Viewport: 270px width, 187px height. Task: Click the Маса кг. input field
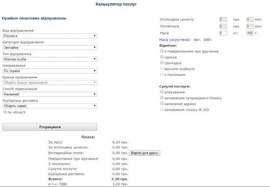tap(223, 33)
